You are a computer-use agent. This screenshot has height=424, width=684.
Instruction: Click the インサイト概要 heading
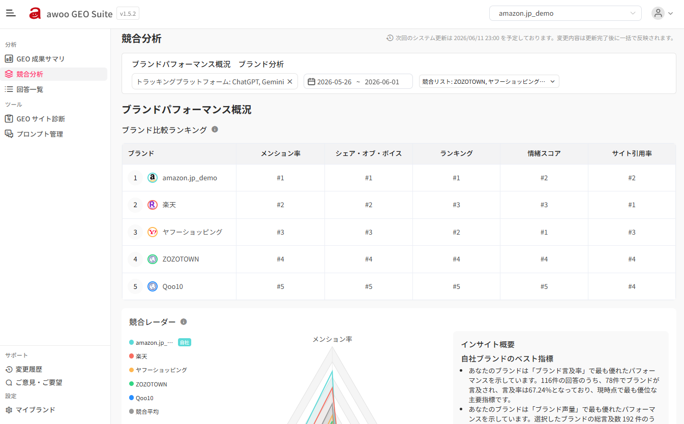click(x=488, y=344)
